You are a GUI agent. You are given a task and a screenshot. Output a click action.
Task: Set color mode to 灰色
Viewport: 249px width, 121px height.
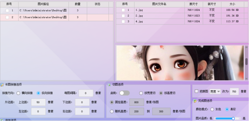(x=212, y=109)
